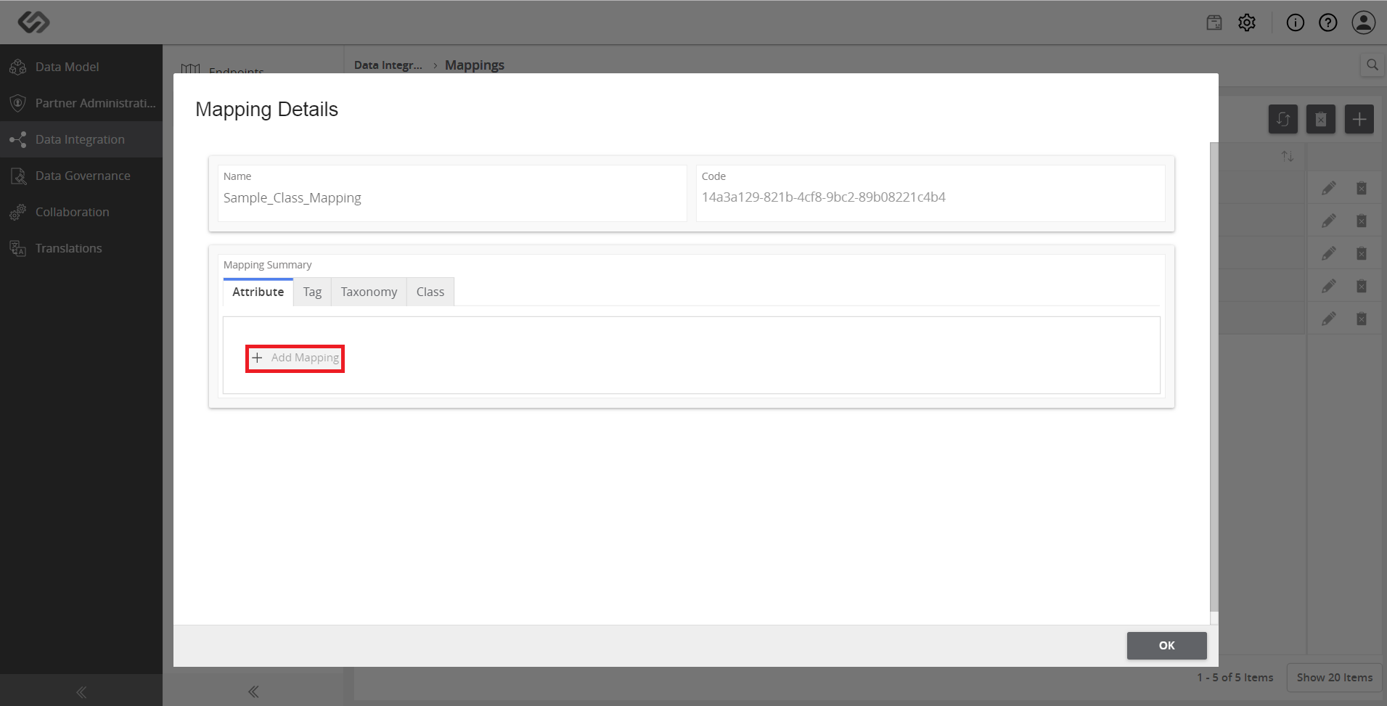Open Data Model in the sidebar
The image size is (1387, 706).
click(81, 67)
